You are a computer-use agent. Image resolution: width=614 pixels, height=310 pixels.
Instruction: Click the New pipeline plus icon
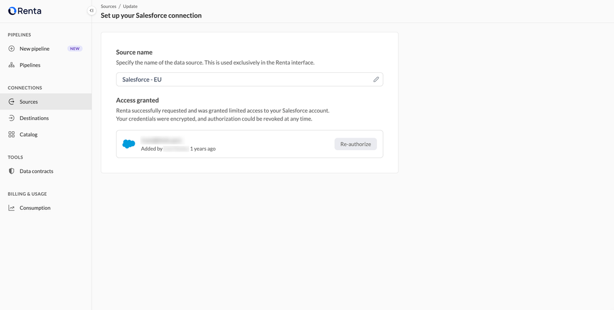point(11,48)
